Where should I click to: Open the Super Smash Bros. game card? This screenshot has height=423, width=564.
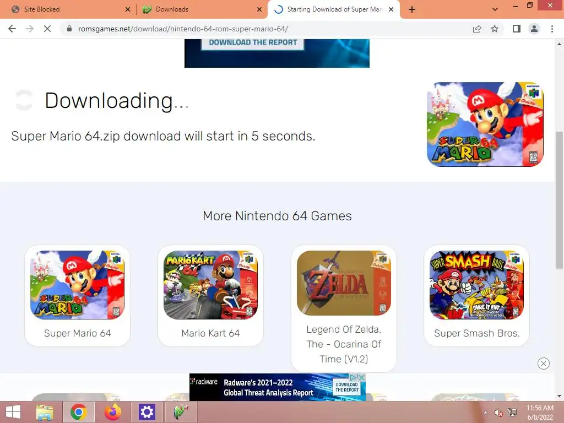pos(476,296)
